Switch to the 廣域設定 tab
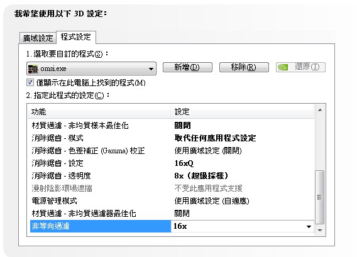Screen dimensions: 357x257 [38, 38]
